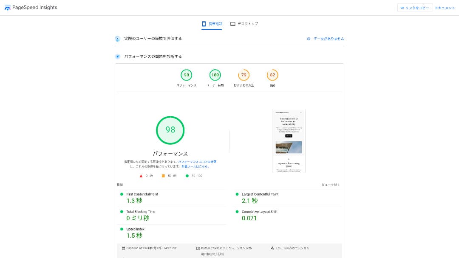The height and width of the screenshot is (258, 459).
Task: Switch to the デスクトップ tab
Action: [x=244, y=24]
